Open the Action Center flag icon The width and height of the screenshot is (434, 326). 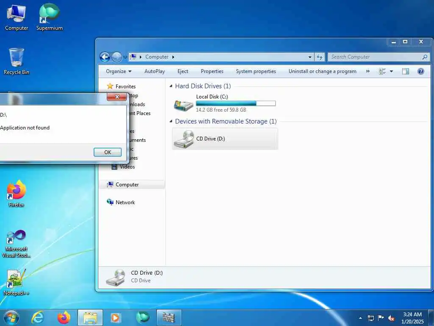click(x=381, y=318)
